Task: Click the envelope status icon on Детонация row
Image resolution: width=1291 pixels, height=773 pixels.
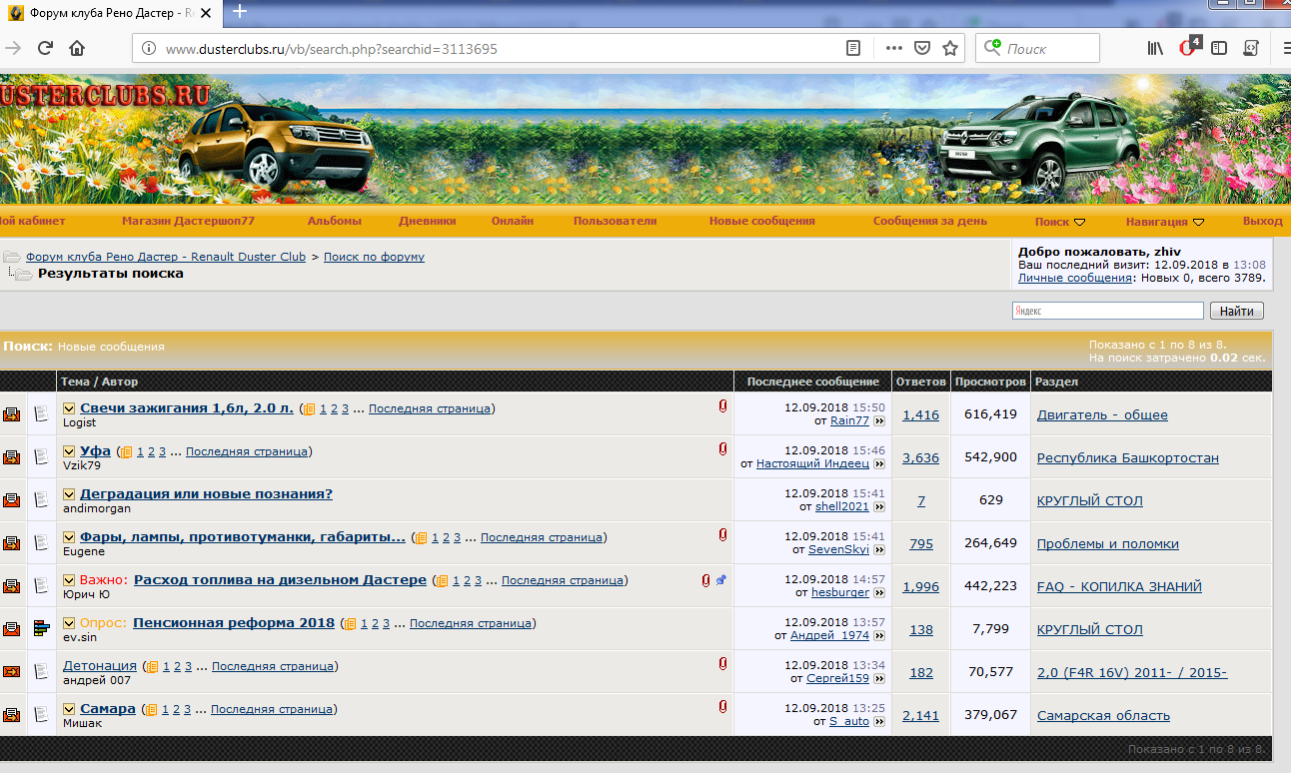Action: click(12, 671)
